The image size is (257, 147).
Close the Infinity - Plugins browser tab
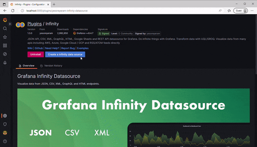pyautogui.click(x=48, y=5)
